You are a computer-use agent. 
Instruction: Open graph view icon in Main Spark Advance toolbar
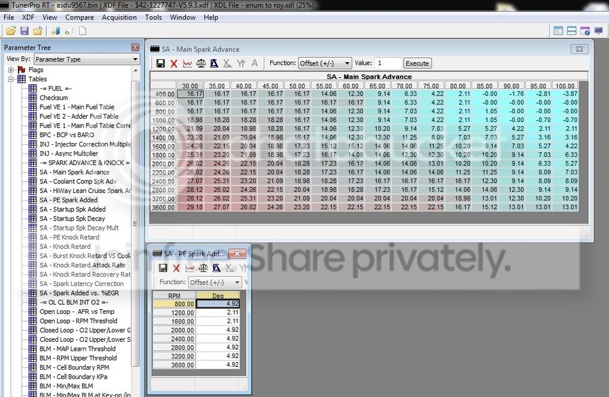pyautogui.click(x=187, y=63)
